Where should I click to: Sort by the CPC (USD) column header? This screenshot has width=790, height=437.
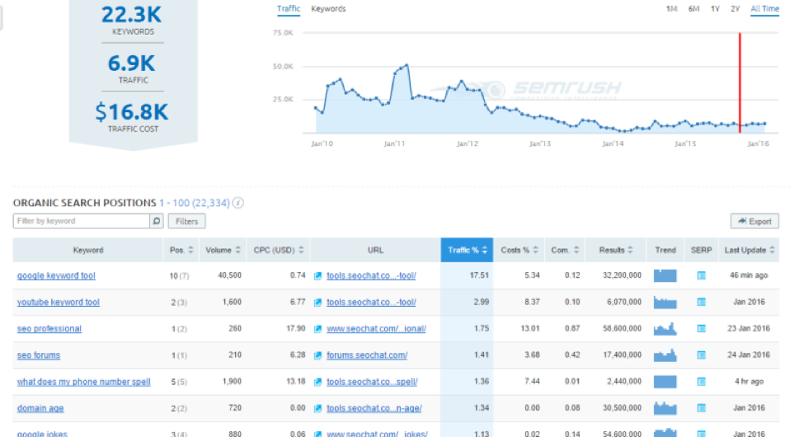pyautogui.click(x=279, y=250)
